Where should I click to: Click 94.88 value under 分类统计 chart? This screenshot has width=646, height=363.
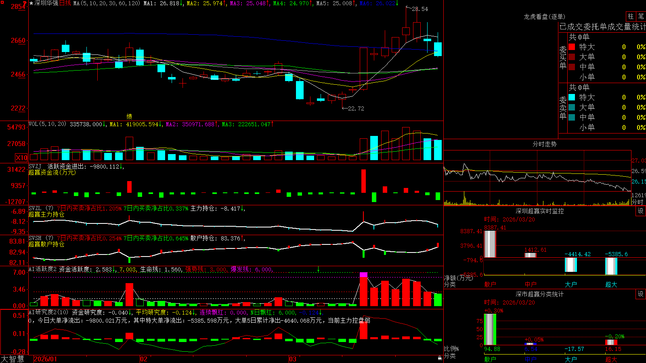coord(492,349)
